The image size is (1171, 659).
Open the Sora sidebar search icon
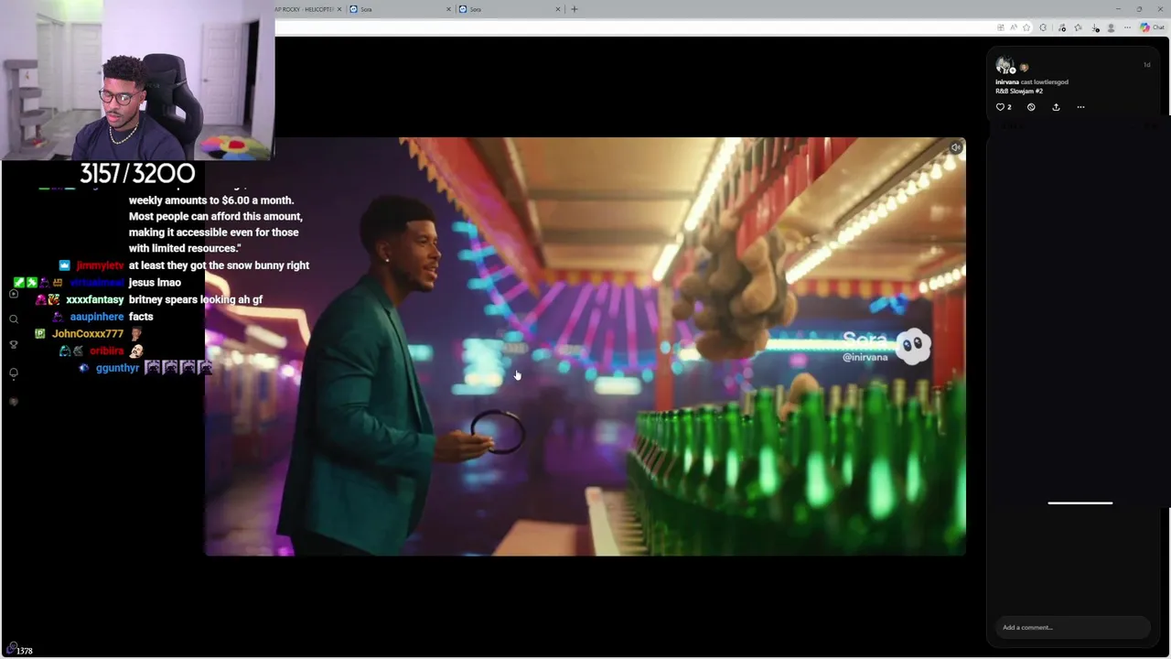pyautogui.click(x=14, y=319)
